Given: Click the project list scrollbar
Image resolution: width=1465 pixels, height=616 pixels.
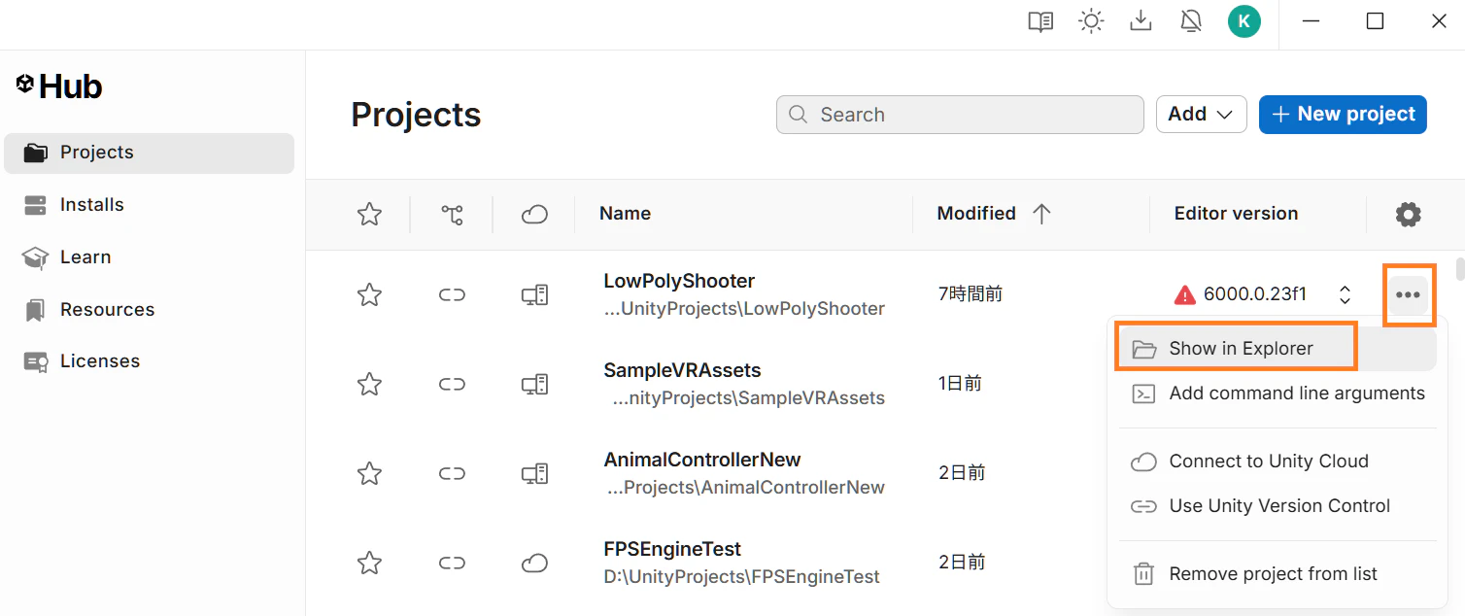Looking at the screenshot, I should pos(1459,269).
